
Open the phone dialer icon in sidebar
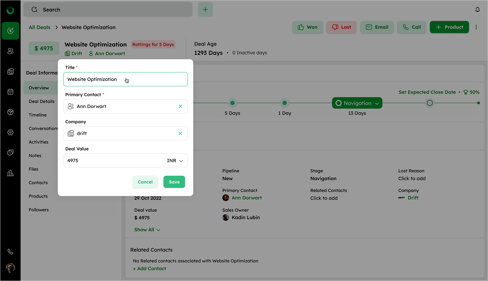pos(10,252)
